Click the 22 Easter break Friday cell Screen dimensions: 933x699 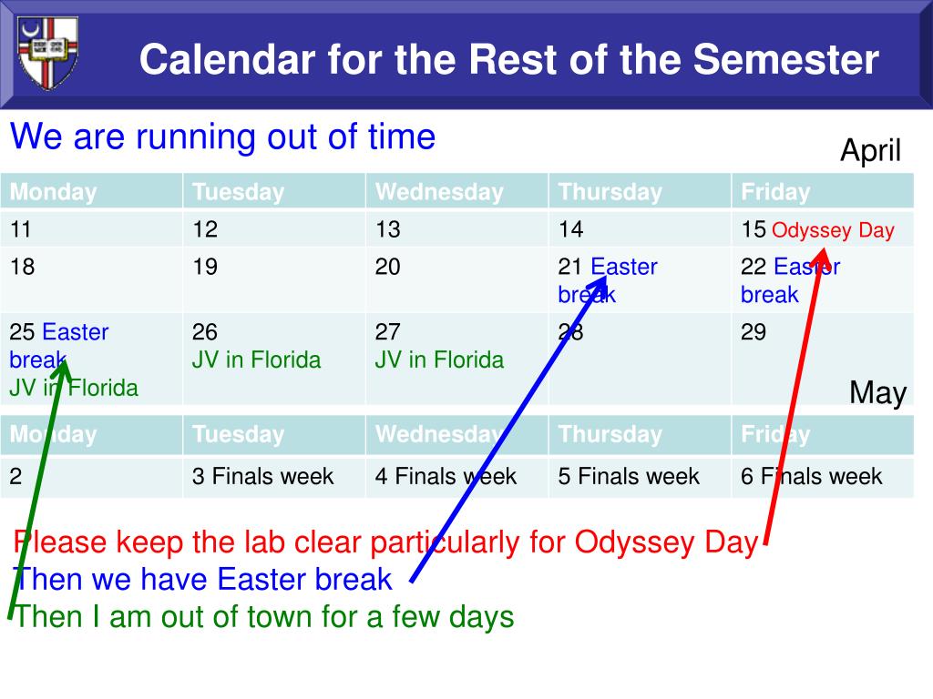[x=823, y=280]
